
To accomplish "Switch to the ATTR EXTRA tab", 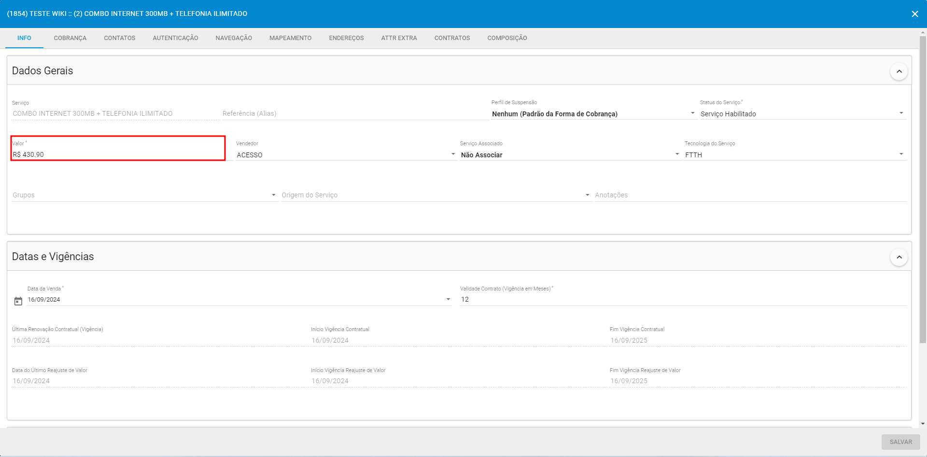I will click(399, 38).
